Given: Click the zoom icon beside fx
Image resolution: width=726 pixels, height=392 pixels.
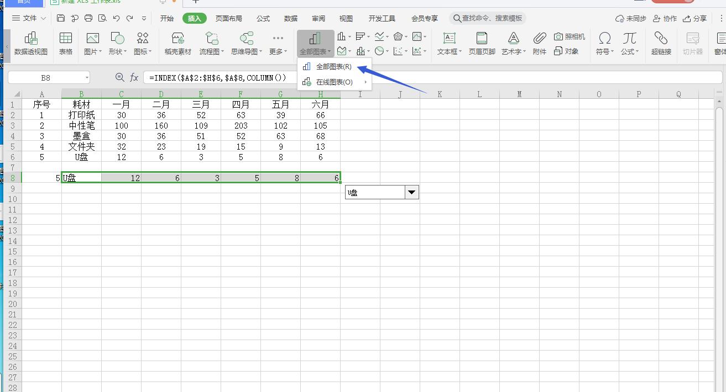Looking at the screenshot, I should click(x=119, y=78).
